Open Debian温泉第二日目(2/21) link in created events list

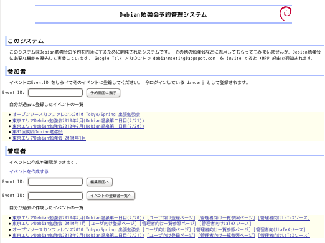pos(78,235)
